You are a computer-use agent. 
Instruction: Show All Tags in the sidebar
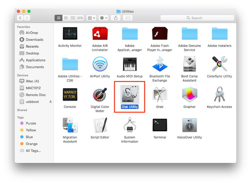(31, 150)
